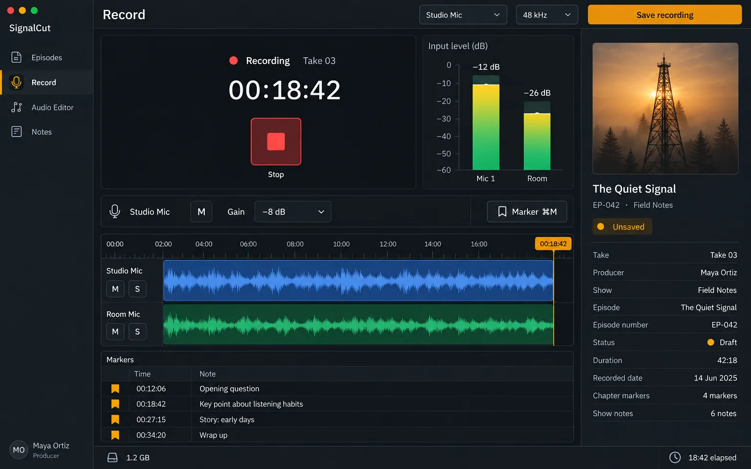Click Save recording button
751x469 pixels.
tap(665, 15)
